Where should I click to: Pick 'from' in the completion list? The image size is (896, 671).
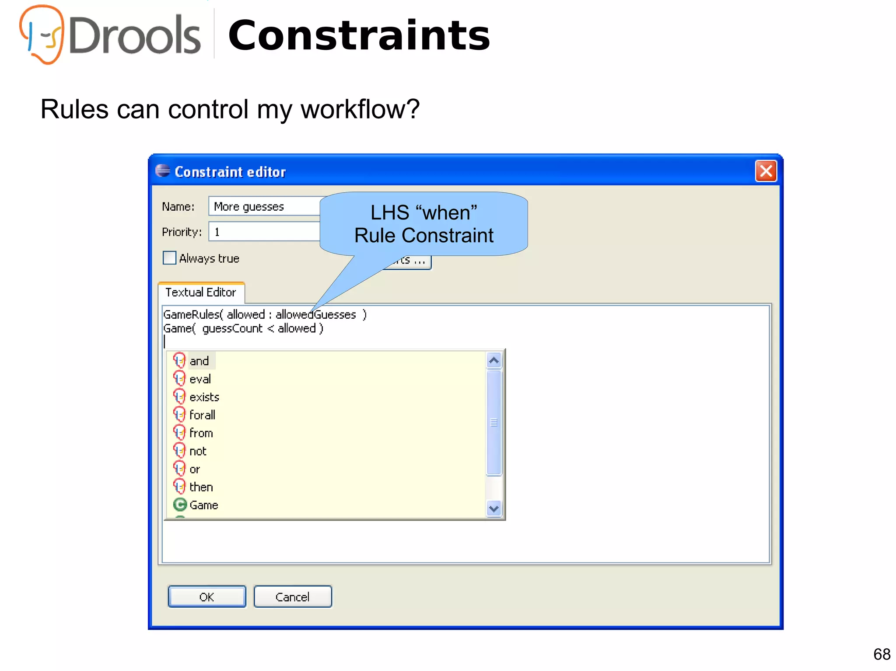click(x=201, y=433)
